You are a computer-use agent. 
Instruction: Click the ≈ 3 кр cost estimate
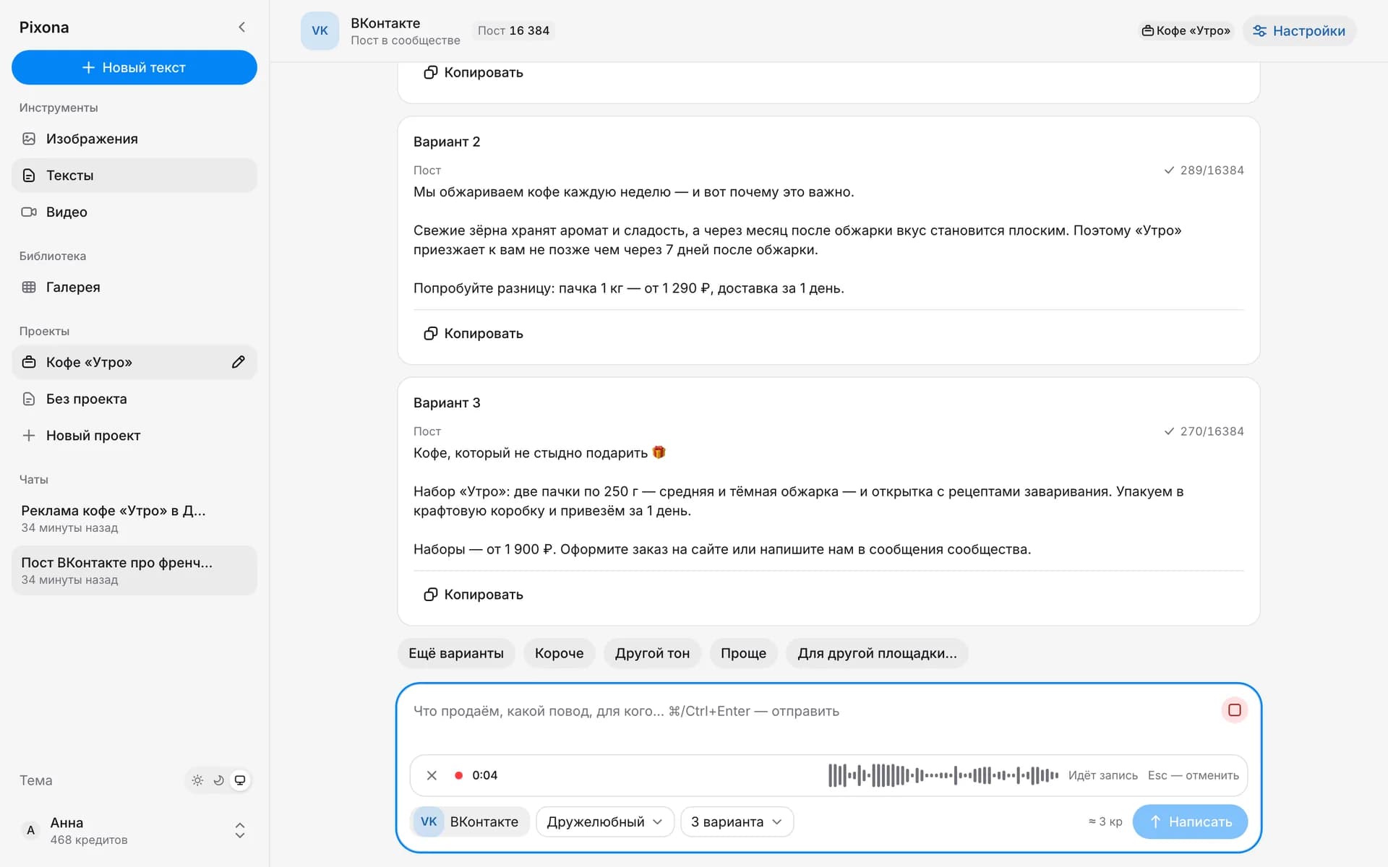click(x=1105, y=821)
